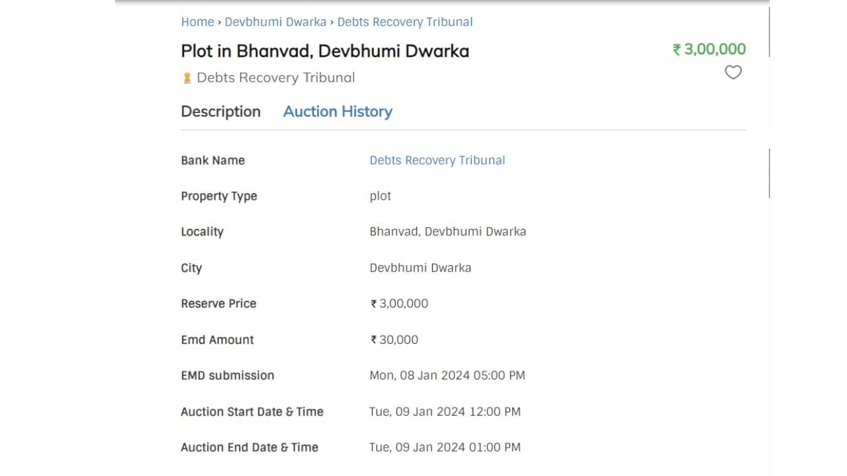Click the Locality value Bhanvad, Devbhumi Dwarka
Screen dimensions: 847x476
[447, 231]
